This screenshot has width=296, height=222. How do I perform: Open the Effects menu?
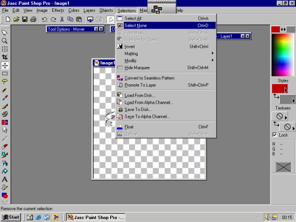click(x=57, y=10)
